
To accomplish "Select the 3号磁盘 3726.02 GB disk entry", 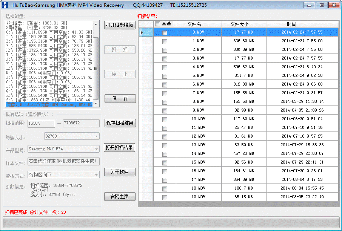I will 49,28.
